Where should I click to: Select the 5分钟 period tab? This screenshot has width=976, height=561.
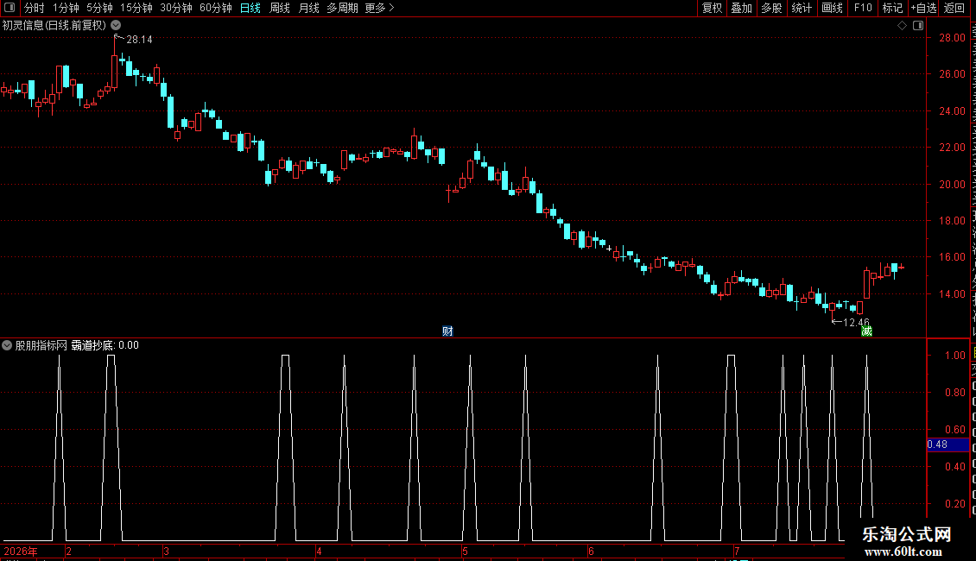[x=99, y=8]
